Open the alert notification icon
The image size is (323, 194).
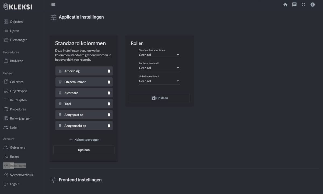pos(313,5)
